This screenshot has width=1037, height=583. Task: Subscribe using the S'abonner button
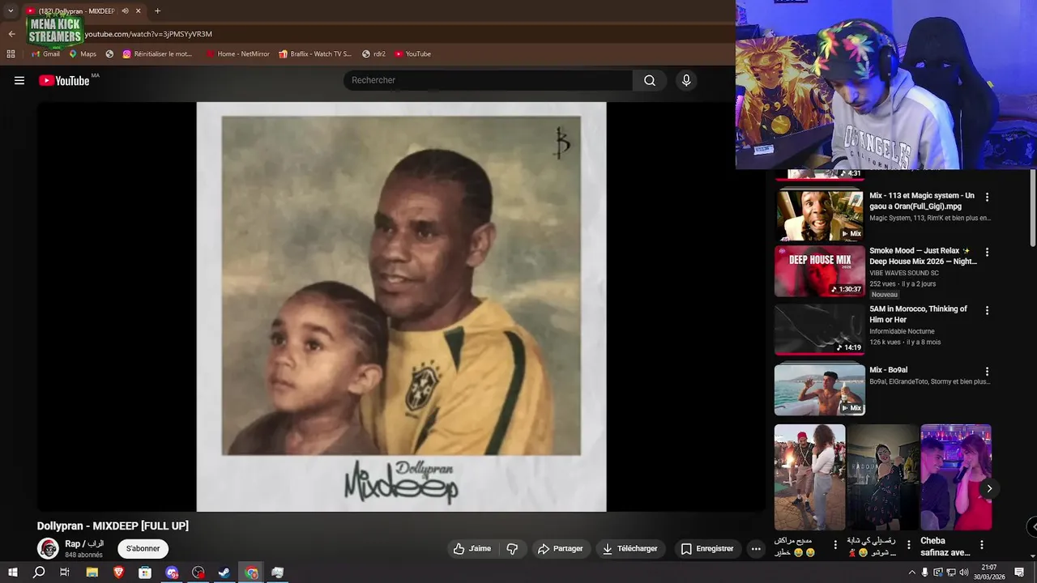(x=143, y=548)
